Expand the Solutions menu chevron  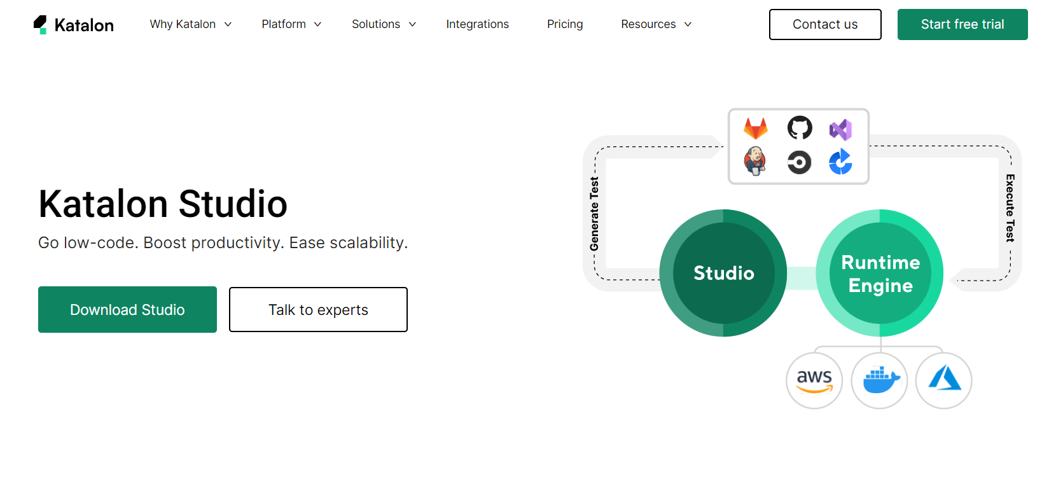pyautogui.click(x=412, y=24)
